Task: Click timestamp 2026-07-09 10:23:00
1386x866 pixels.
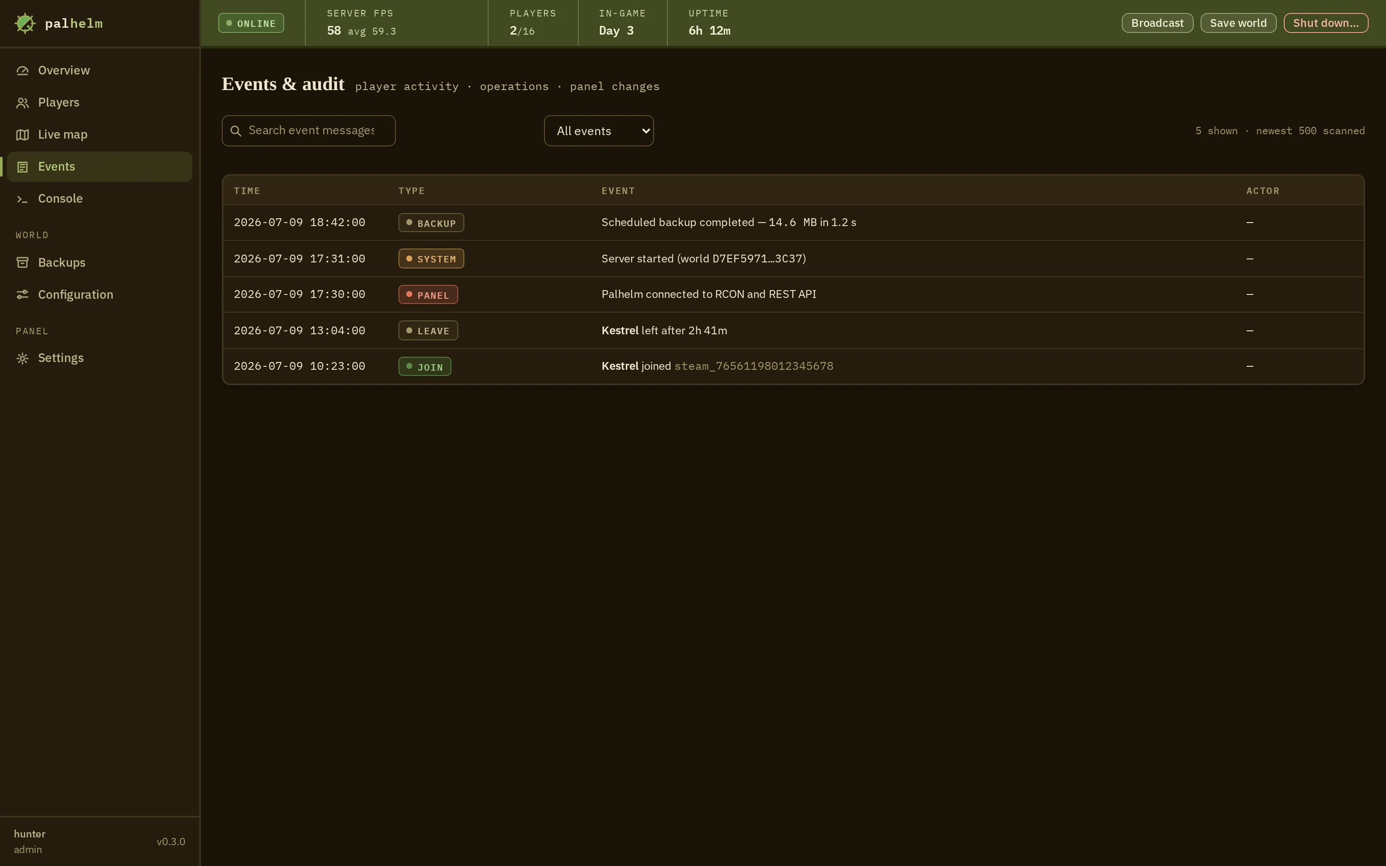Action: pos(300,366)
